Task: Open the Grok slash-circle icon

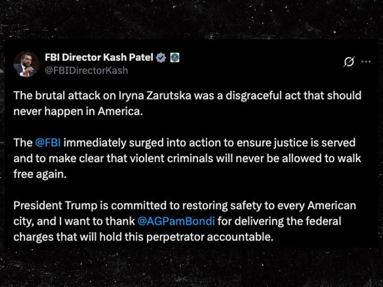Action: [348, 63]
